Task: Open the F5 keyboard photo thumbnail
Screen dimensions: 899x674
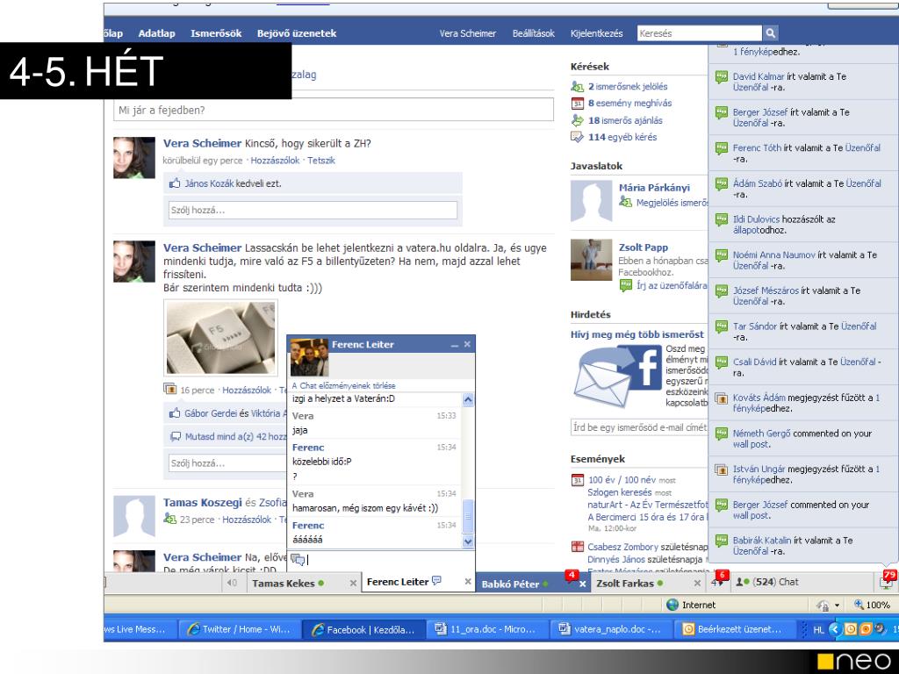Action: 220,338
